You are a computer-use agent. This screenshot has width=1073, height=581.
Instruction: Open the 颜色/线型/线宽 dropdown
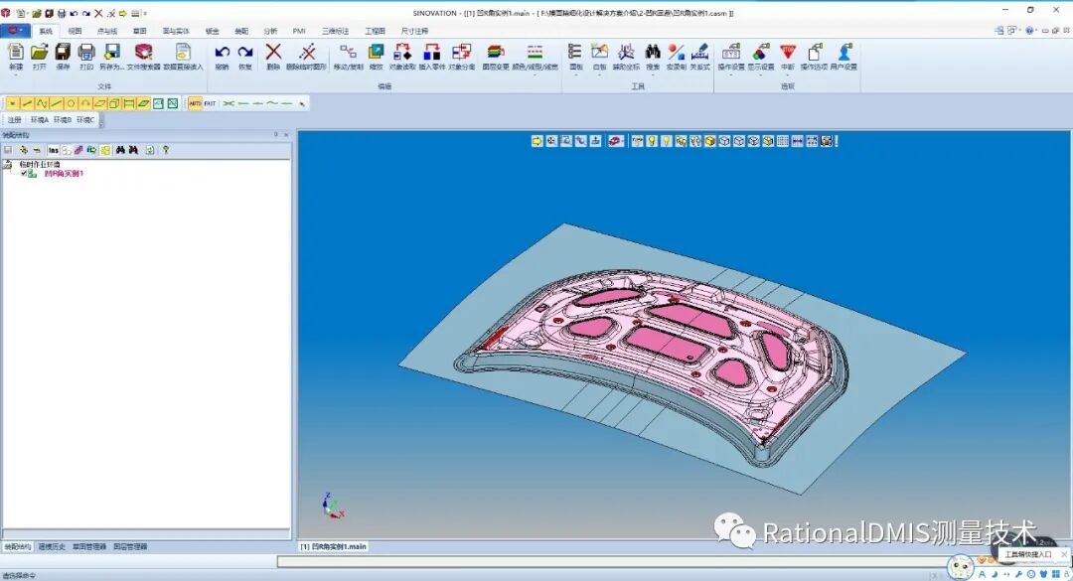tap(536, 74)
